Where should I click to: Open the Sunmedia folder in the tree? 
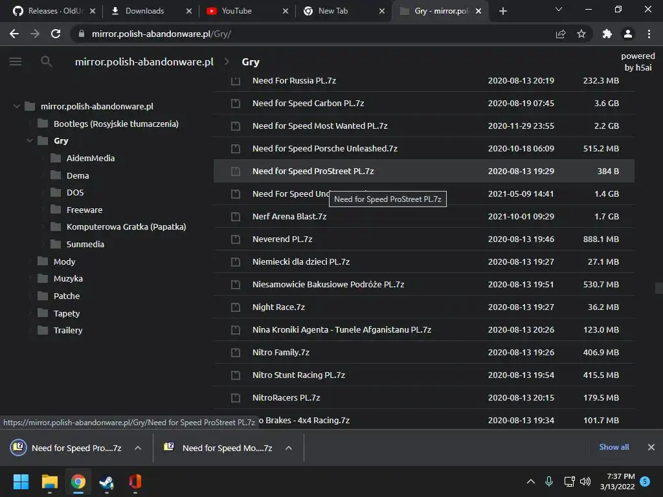(x=85, y=244)
